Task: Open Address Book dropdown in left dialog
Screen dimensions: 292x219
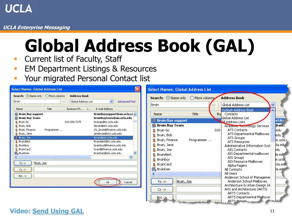Action: pos(111,102)
